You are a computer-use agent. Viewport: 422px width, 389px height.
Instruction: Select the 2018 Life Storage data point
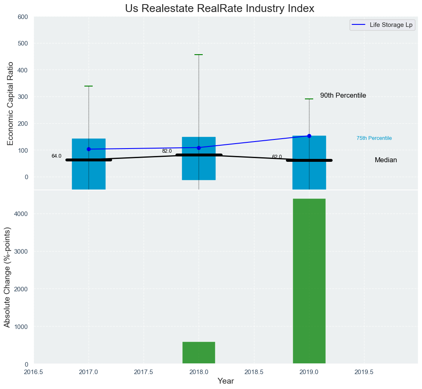(199, 148)
